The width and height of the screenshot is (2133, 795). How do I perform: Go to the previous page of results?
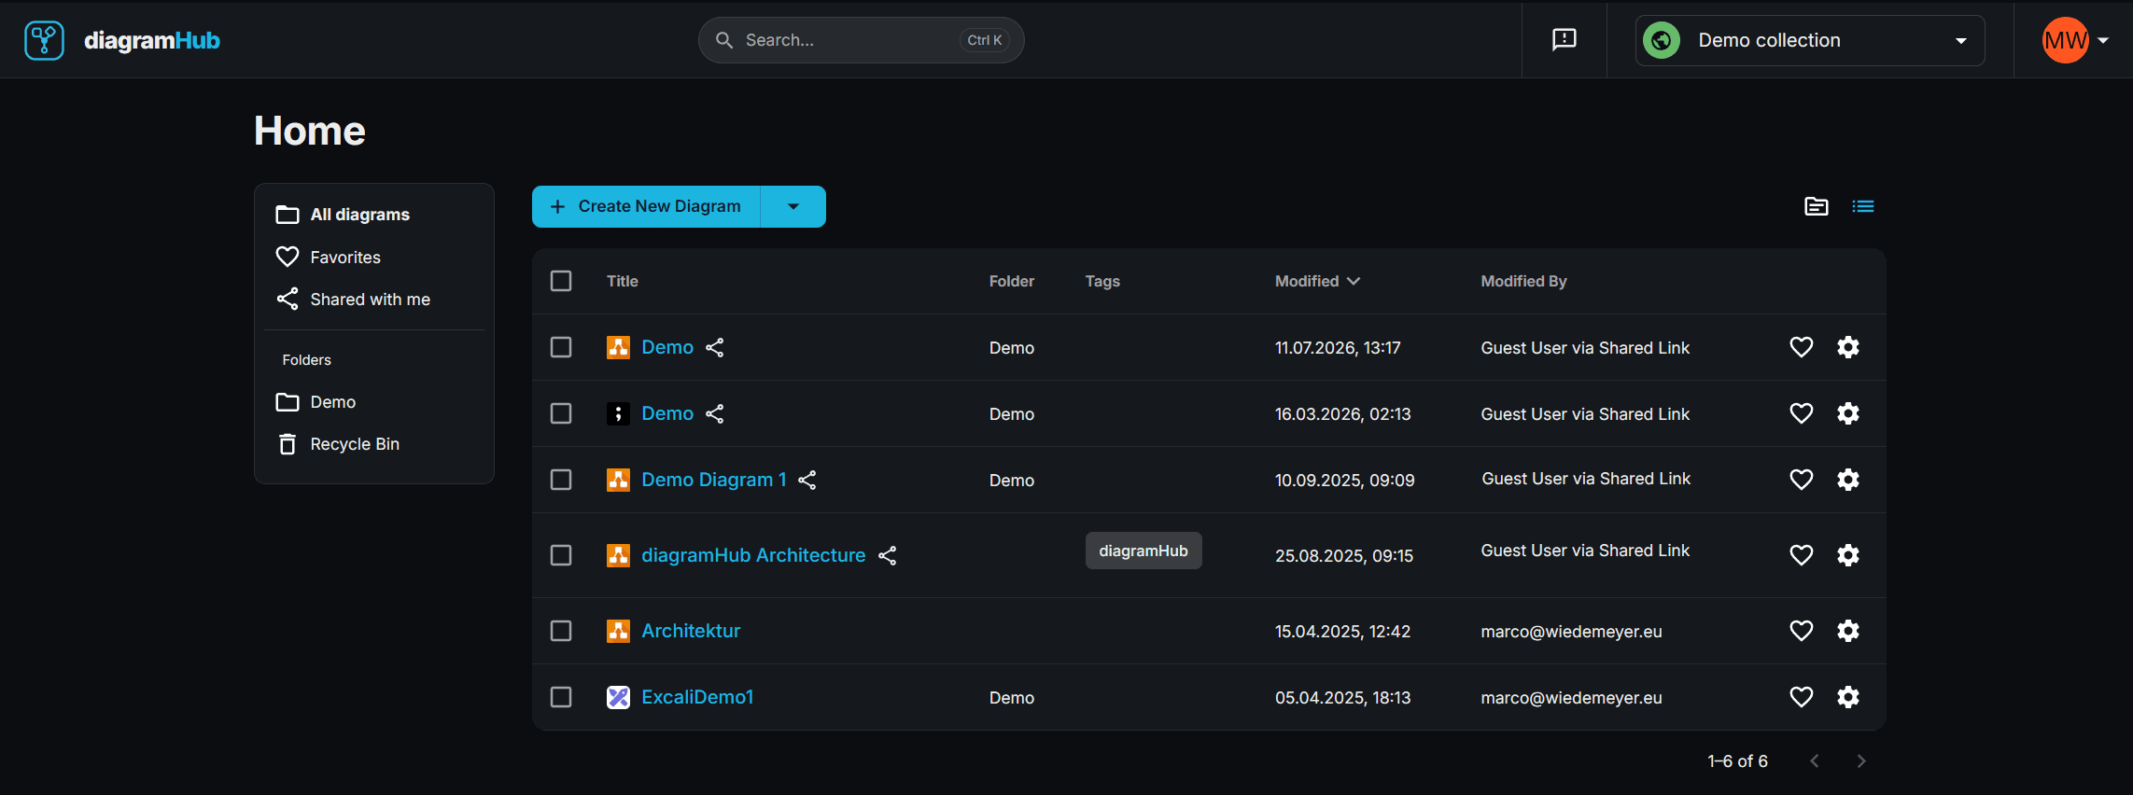click(x=1815, y=761)
